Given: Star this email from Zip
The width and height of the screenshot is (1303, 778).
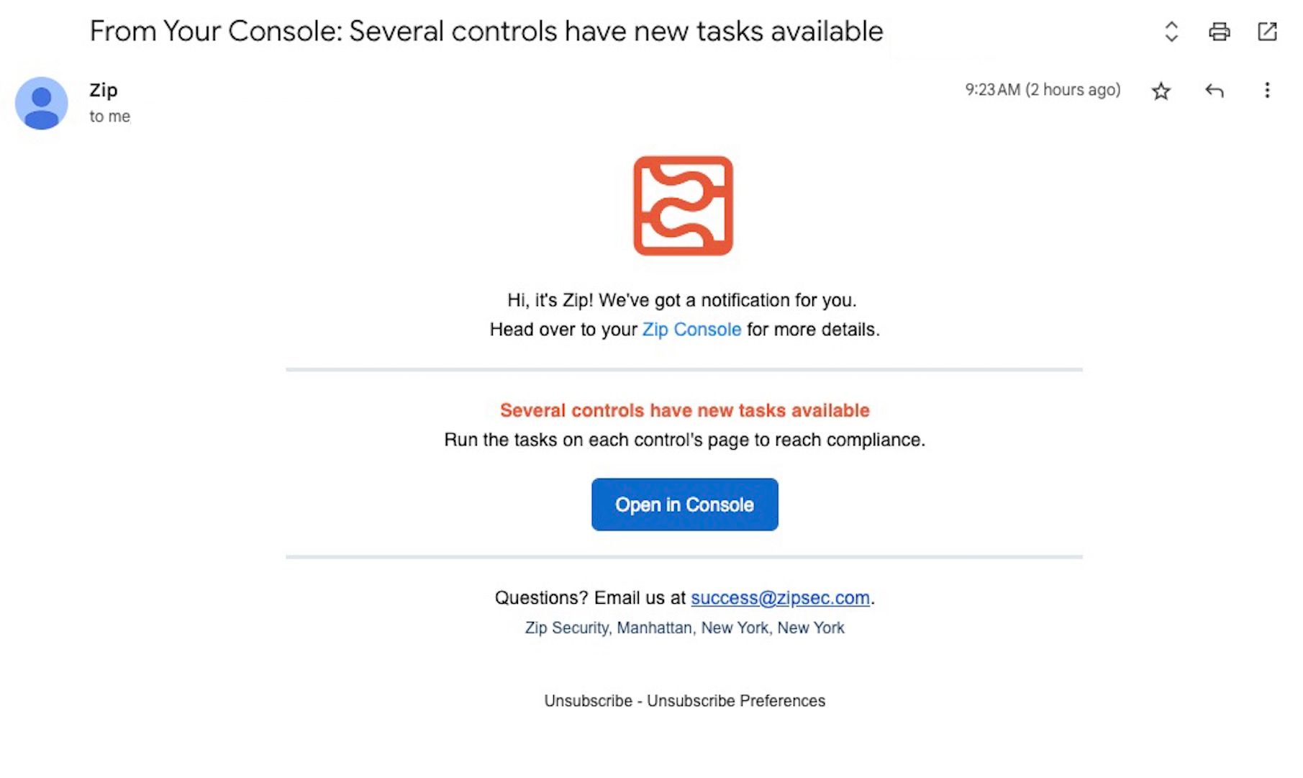Looking at the screenshot, I should tap(1161, 91).
